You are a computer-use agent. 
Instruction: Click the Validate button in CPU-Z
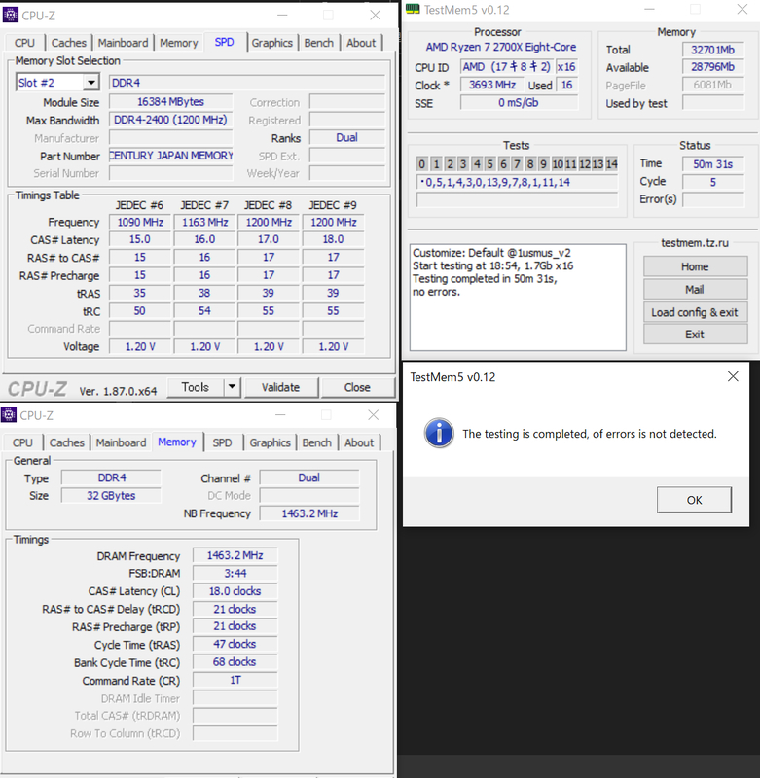coord(280,387)
